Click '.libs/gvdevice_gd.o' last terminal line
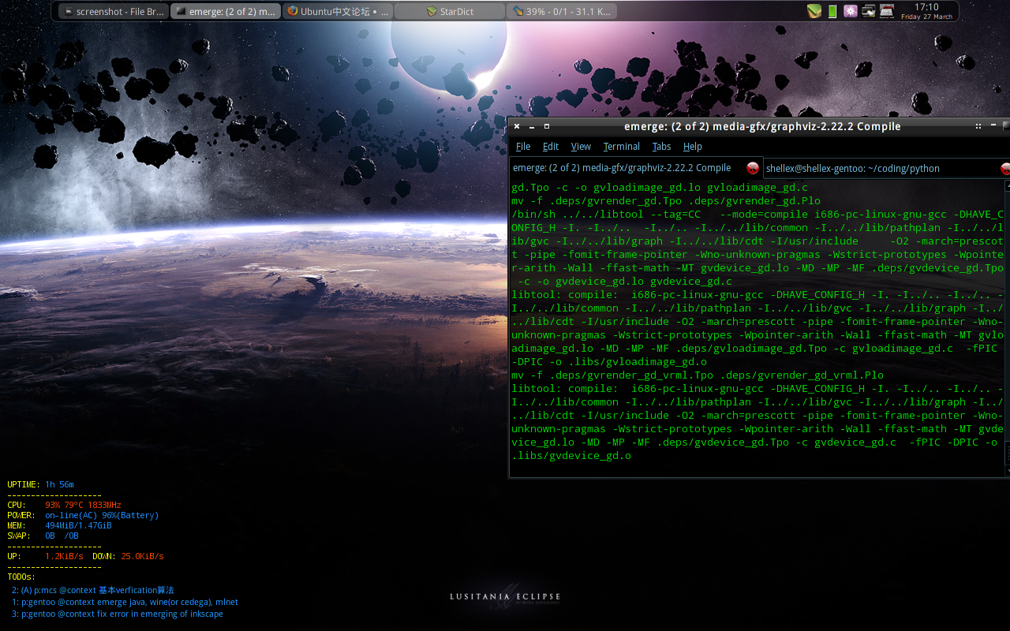 tap(571, 455)
